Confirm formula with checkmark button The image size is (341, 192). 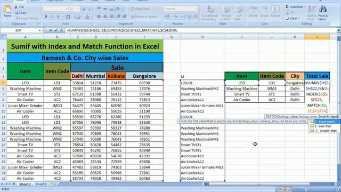click(x=56, y=30)
